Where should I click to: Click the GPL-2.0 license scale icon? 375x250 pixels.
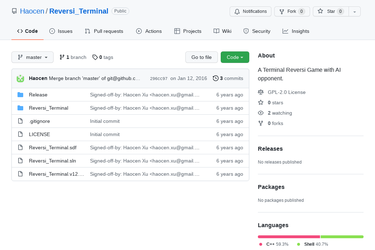pyautogui.click(x=261, y=92)
